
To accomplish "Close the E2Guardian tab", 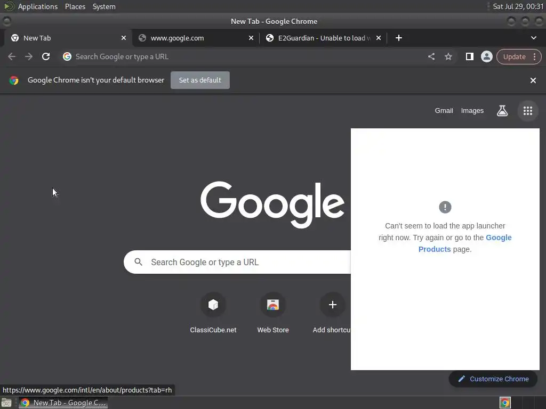I will pyautogui.click(x=379, y=38).
